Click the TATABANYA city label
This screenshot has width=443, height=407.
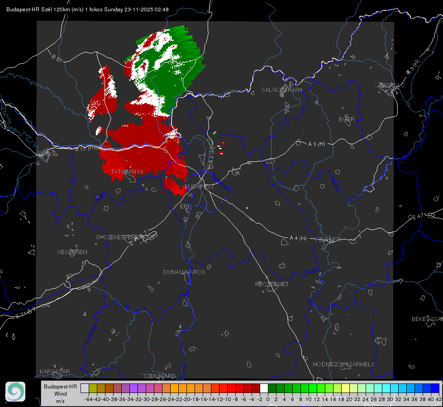coord(127,172)
